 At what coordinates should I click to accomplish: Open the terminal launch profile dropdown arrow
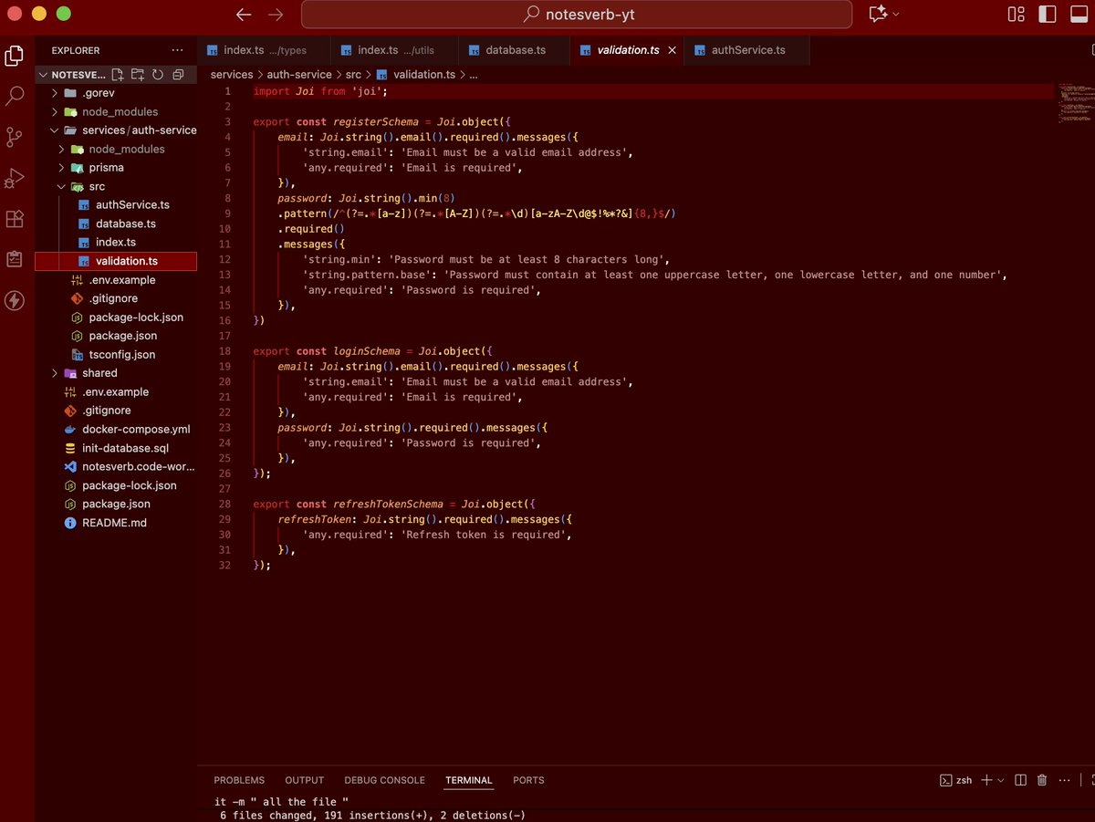(x=1001, y=780)
